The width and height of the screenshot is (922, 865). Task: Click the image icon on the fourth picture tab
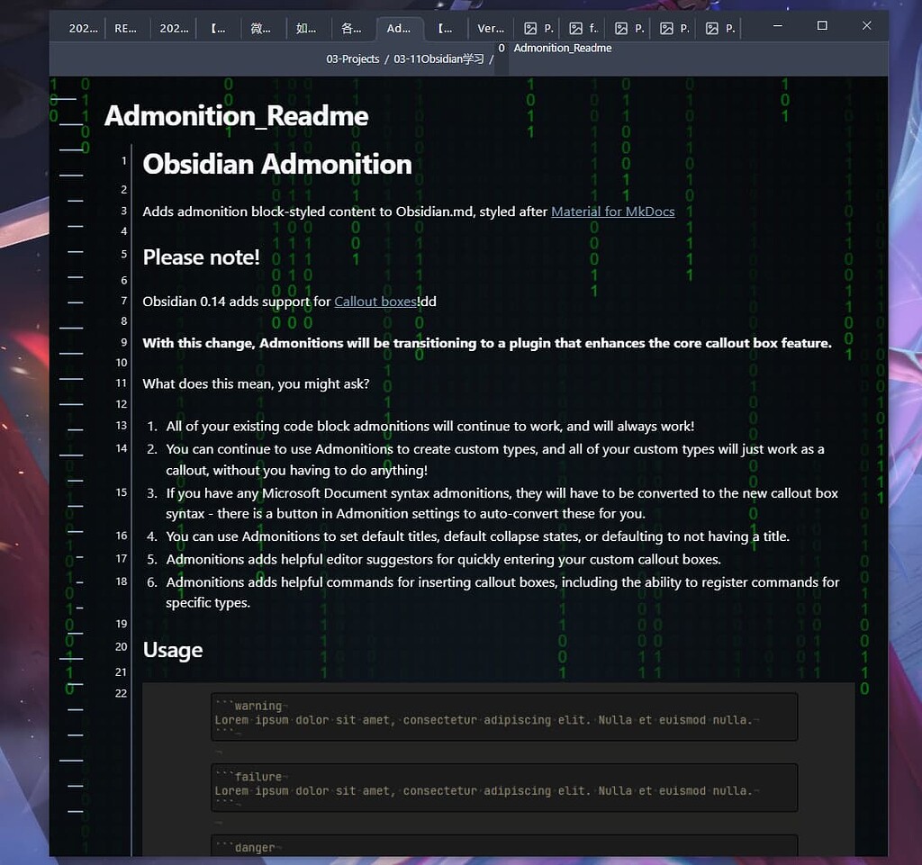[667, 28]
